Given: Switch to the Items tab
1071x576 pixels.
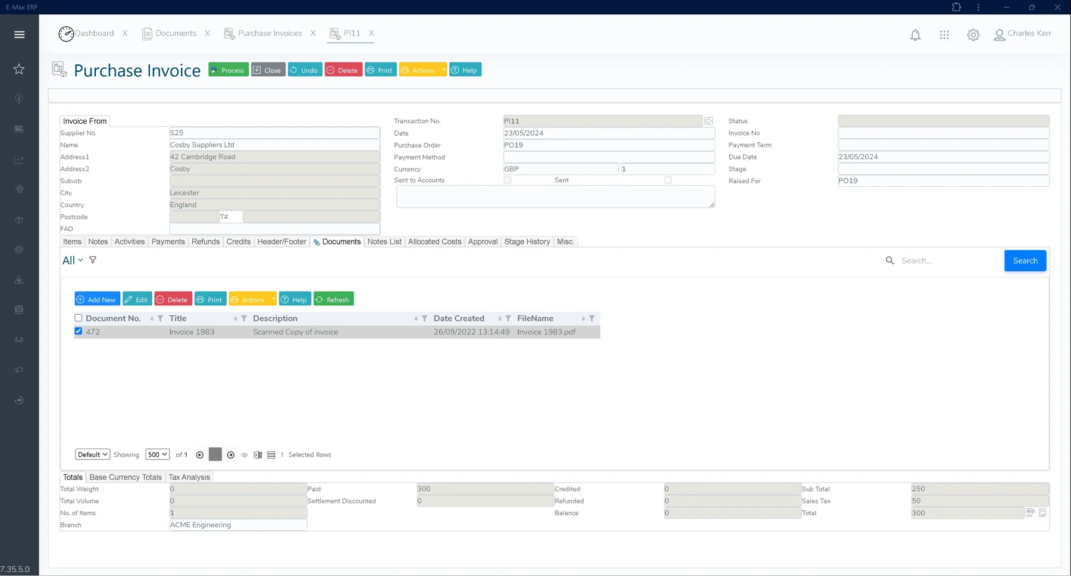Looking at the screenshot, I should pyautogui.click(x=72, y=242).
